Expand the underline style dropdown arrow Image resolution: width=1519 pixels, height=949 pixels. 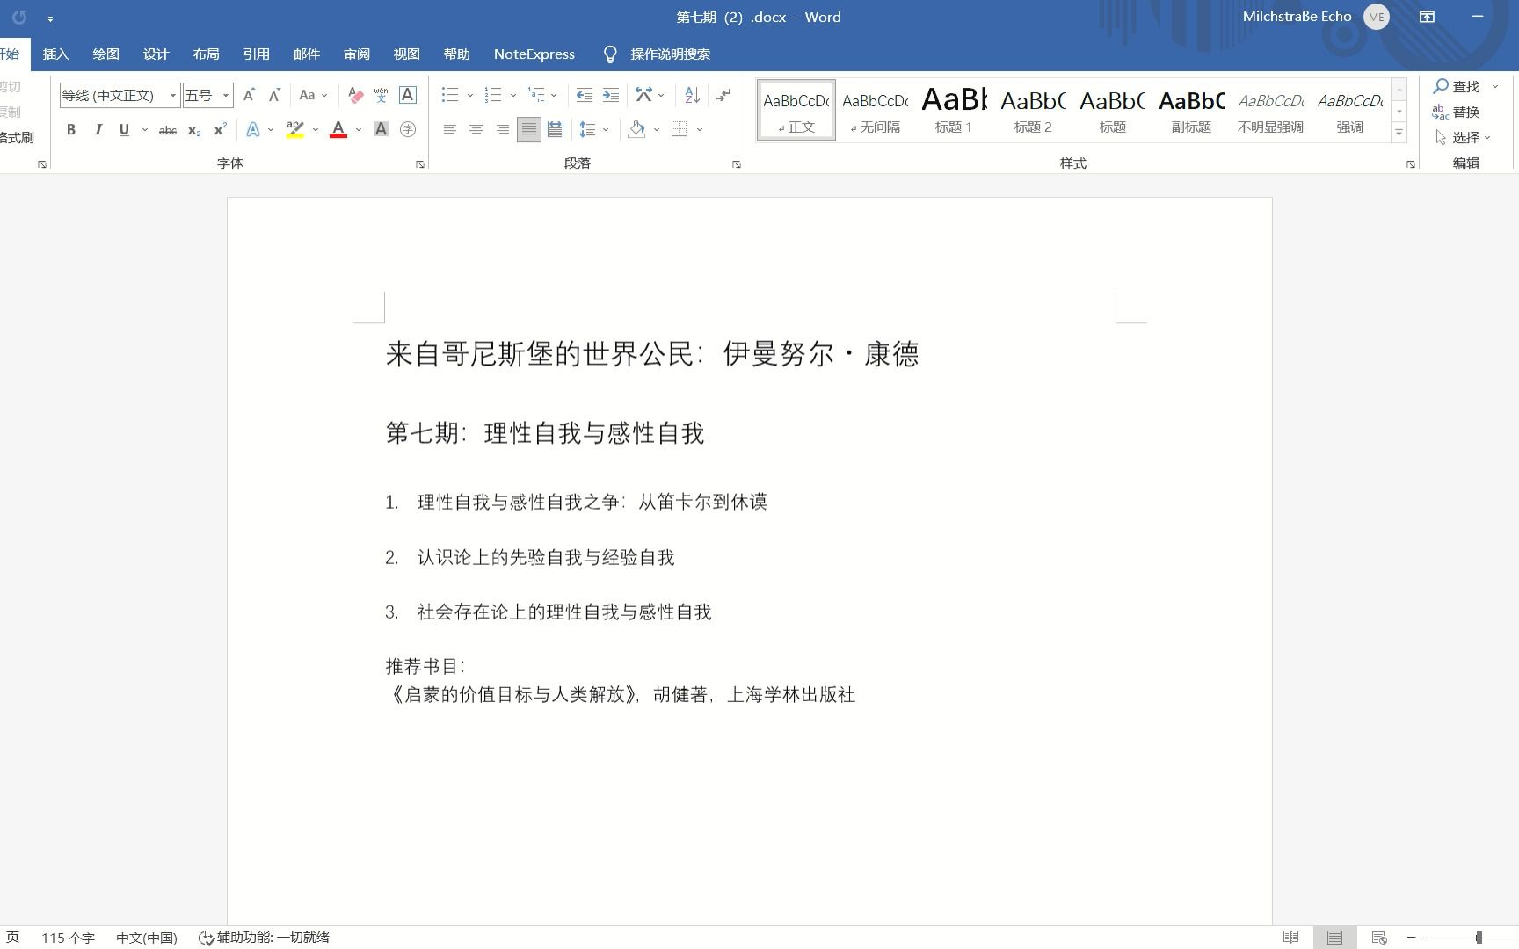click(144, 130)
